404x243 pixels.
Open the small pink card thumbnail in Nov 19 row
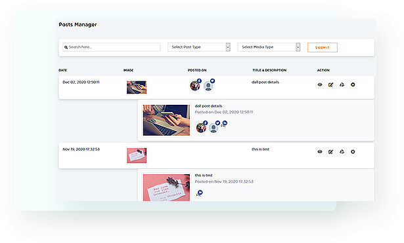click(137, 155)
